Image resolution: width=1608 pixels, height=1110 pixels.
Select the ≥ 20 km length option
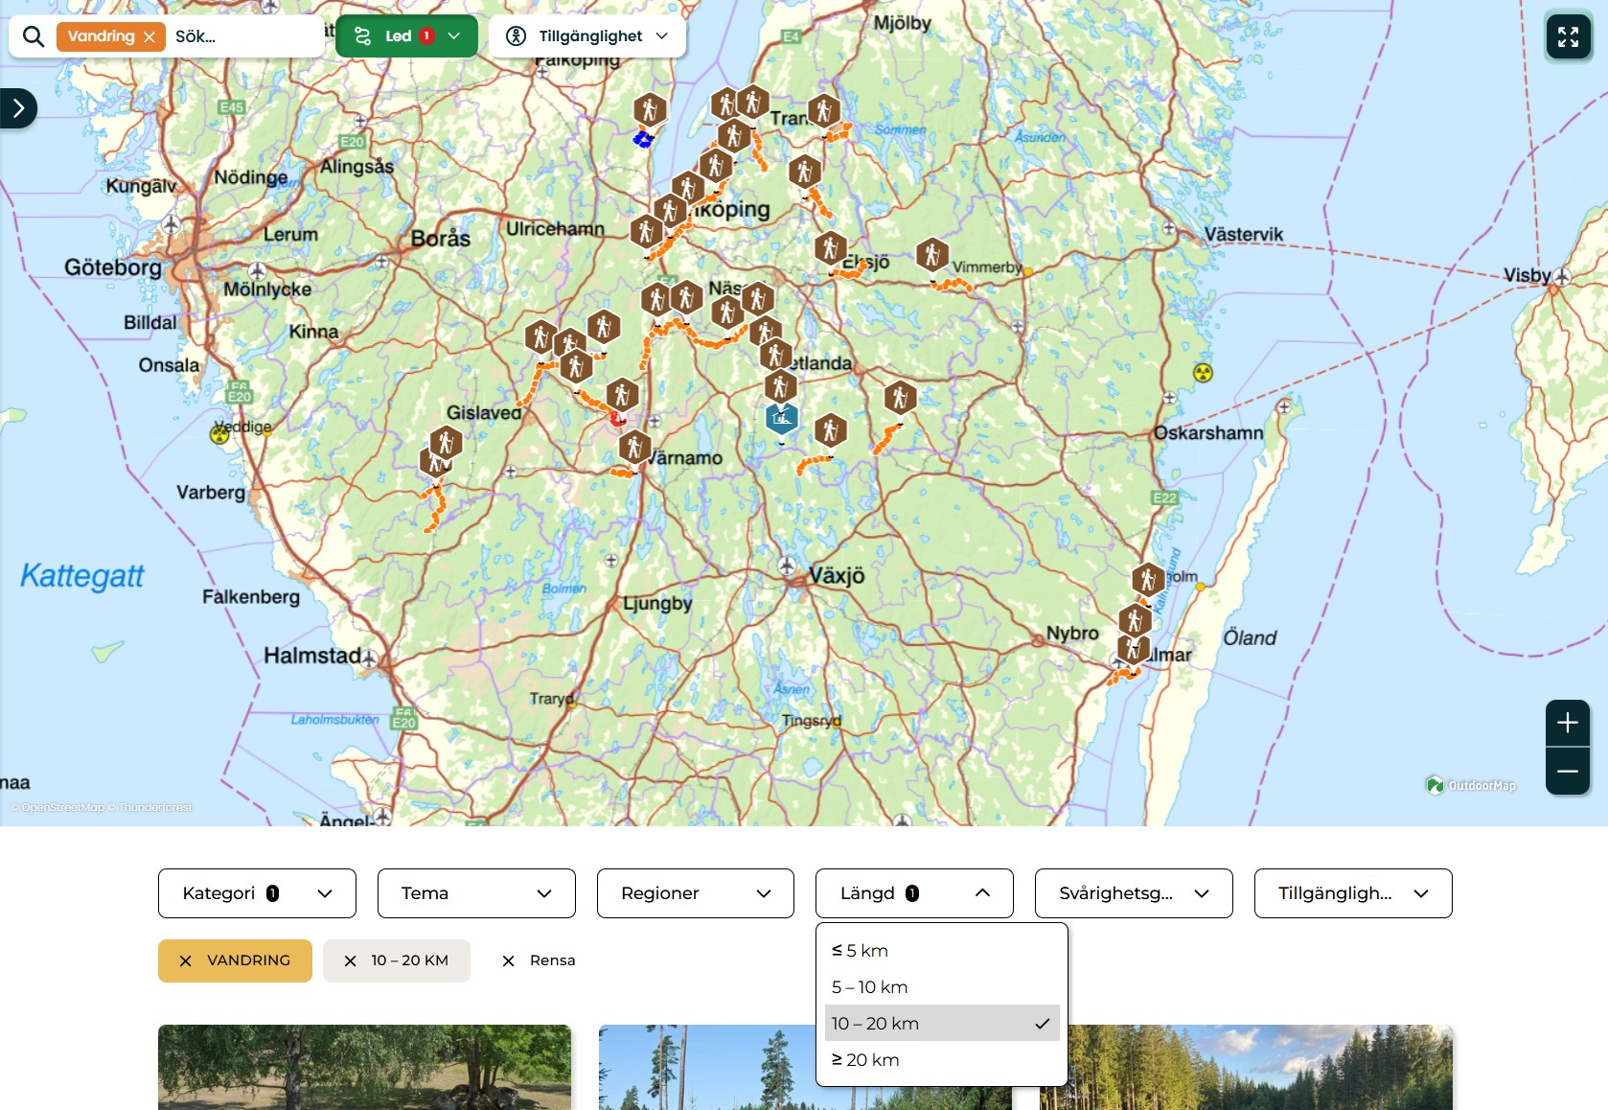865,1059
